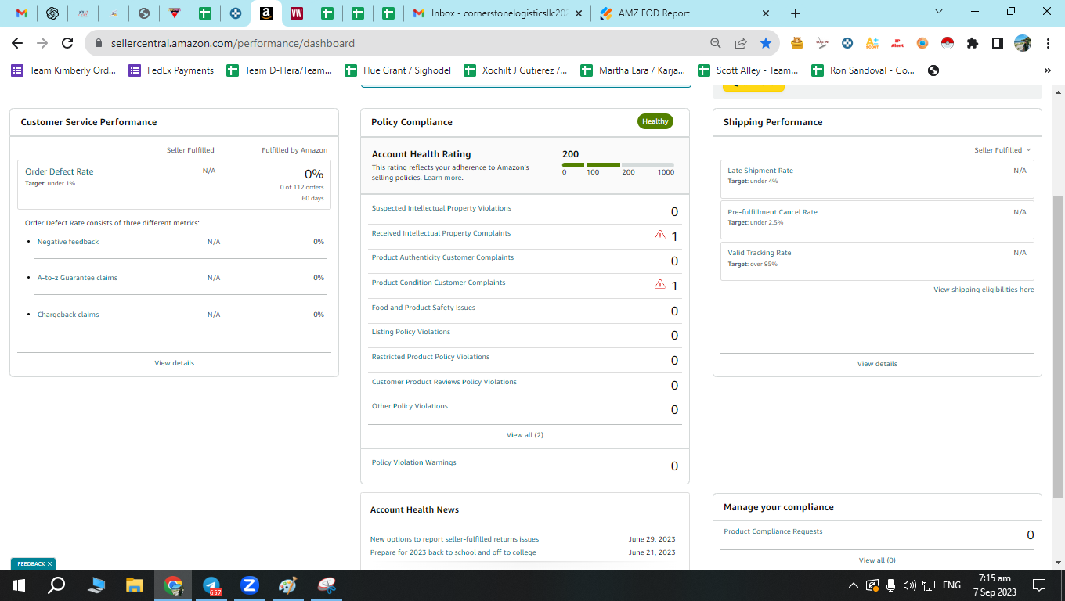Switch to the Amazon tab
The width and height of the screenshot is (1065, 601).
[x=266, y=13]
